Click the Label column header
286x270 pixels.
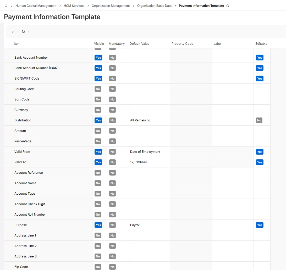[217, 44]
